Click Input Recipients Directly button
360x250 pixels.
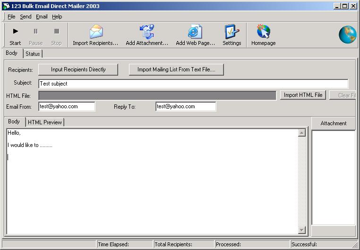pyautogui.click(x=78, y=69)
